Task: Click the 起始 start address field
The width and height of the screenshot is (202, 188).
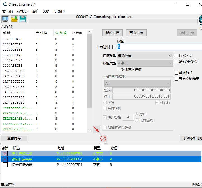Action: click(x=141, y=90)
